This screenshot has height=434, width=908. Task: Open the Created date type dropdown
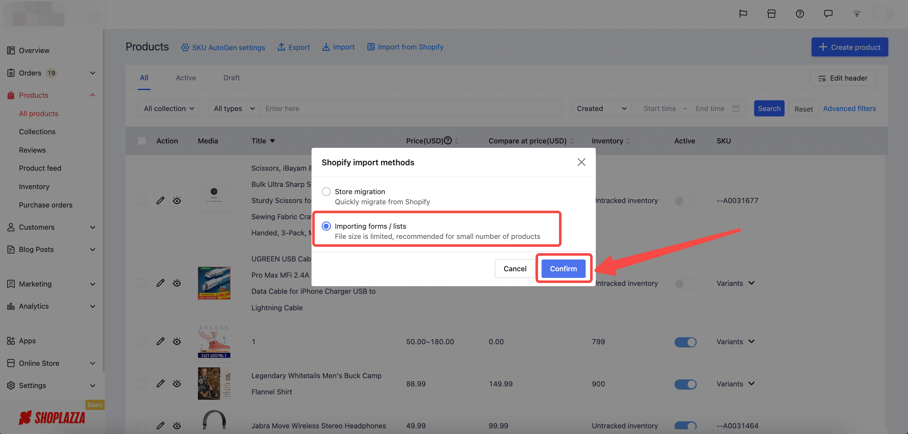pos(601,109)
